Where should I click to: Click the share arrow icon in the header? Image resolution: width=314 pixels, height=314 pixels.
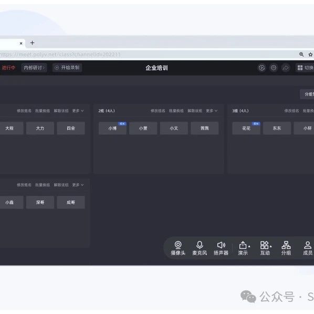(x=286, y=68)
